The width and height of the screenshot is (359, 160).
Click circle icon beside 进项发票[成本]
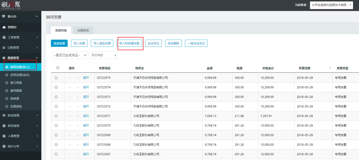7,75
